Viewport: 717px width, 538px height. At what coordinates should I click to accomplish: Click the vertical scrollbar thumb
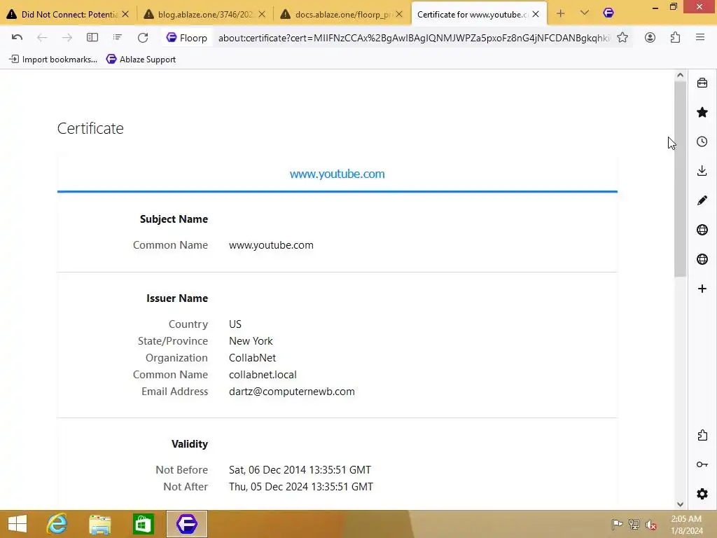point(680,179)
